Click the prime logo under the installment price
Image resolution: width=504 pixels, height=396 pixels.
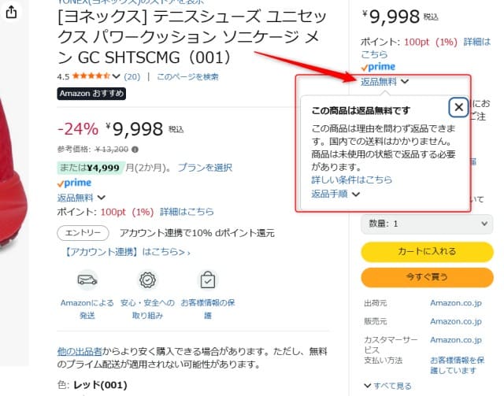tap(74, 183)
